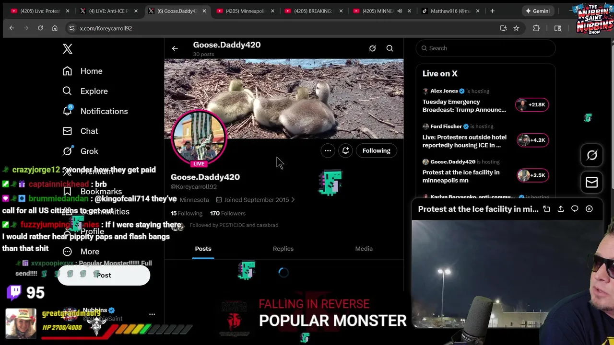614x345 pixels.
Task: Click floating Grok button on right
Action: (592, 155)
